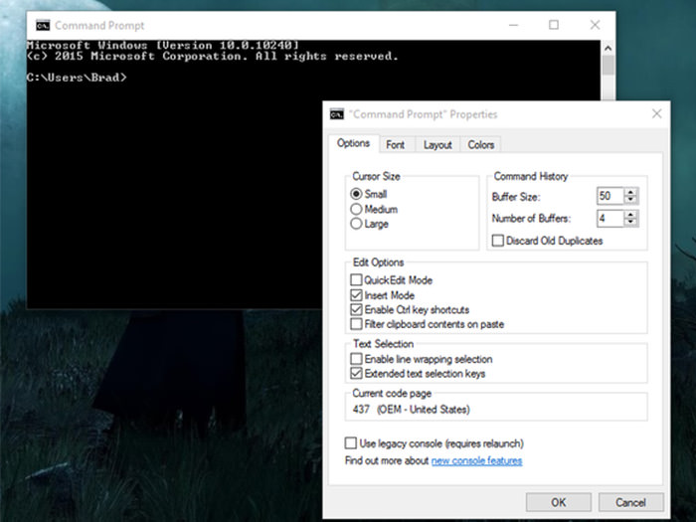The height and width of the screenshot is (522, 696).
Task: Click the Properties dialog title bar icon
Action: [338, 114]
